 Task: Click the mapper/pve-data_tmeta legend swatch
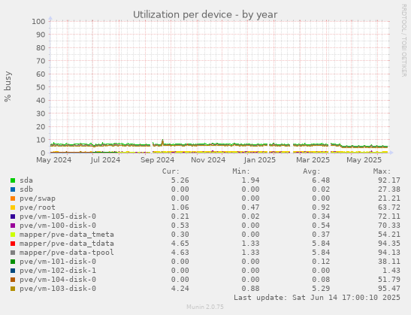coord(13,235)
